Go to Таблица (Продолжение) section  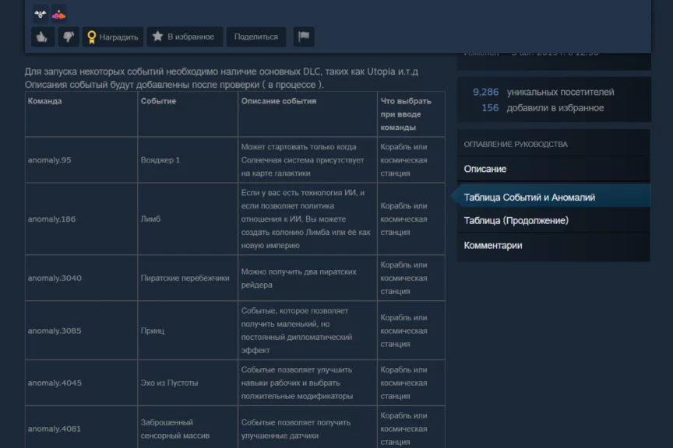click(x=516, y=221)
